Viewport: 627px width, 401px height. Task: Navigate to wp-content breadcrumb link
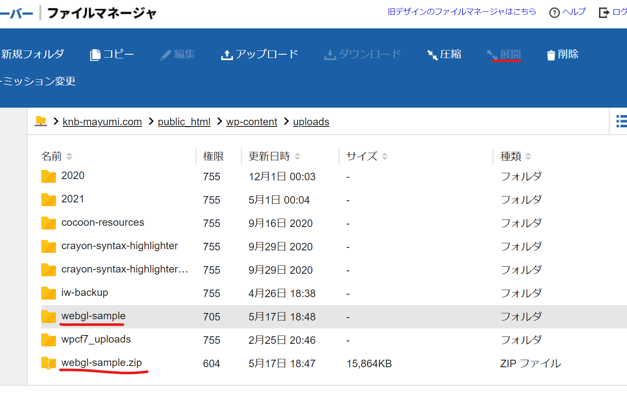point(251,122)
